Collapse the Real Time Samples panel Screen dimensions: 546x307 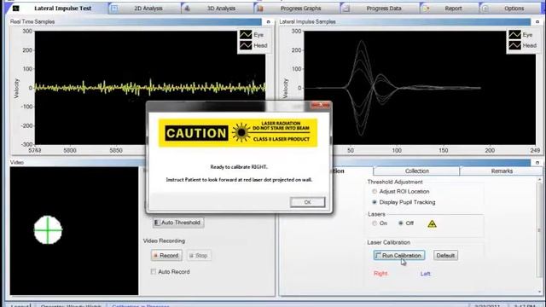pos(268,21)
